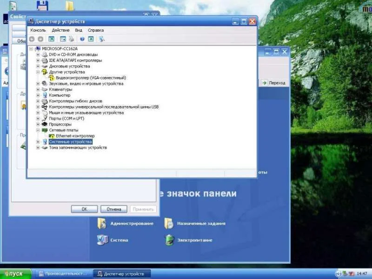Select the Компьютер monitor icon
The image size is (372, 279).
click(x=44, y=95)
